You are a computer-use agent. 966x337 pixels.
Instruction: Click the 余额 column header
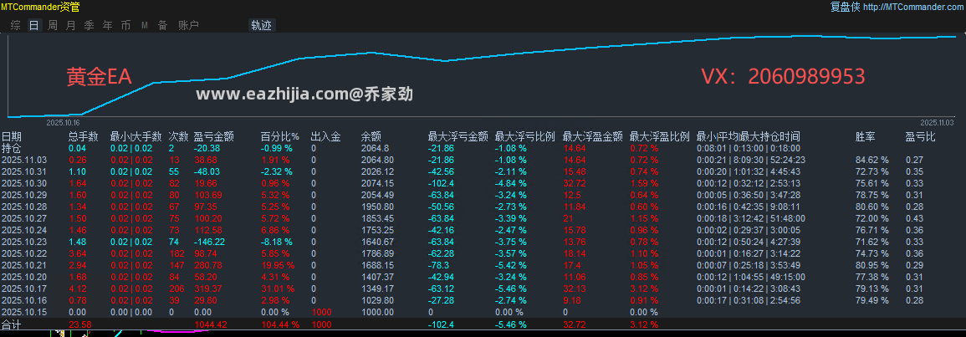coord(371,137)
